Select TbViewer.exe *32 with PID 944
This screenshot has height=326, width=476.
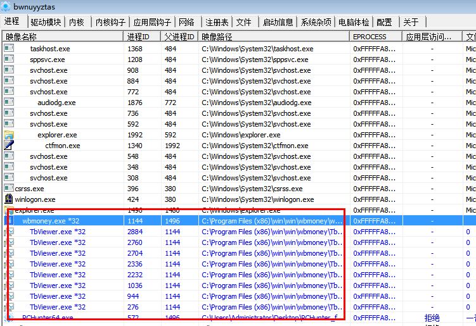click(240, 296)
